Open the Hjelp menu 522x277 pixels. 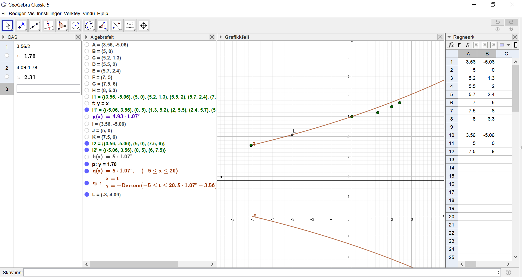point(102,14)
